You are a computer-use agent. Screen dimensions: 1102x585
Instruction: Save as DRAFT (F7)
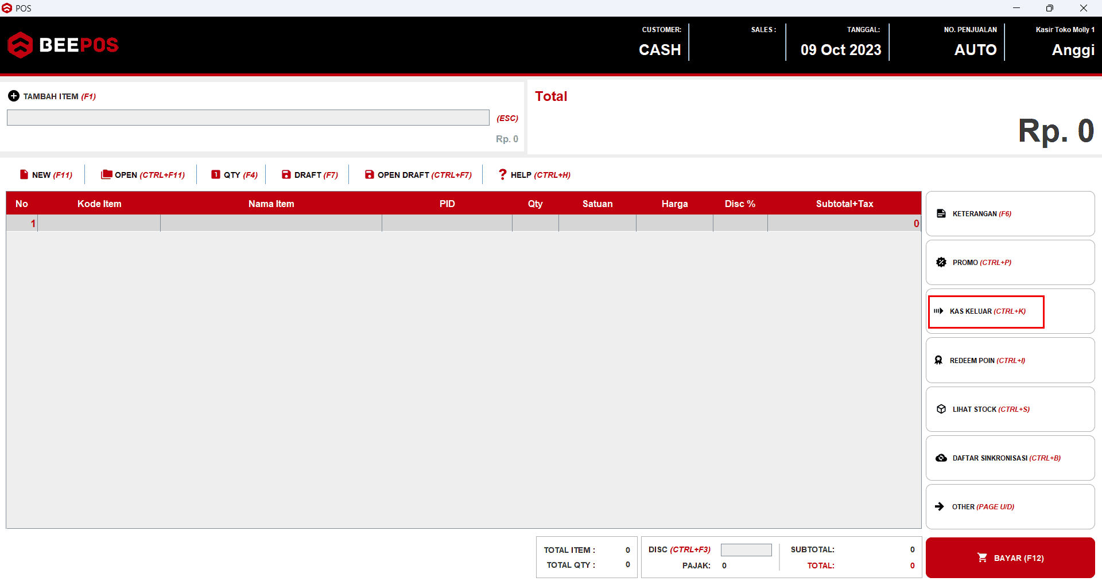310,175
